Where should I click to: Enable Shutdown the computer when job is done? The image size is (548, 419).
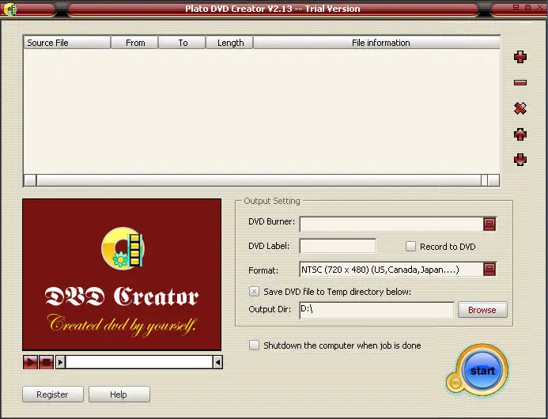(x=254, y=345)
